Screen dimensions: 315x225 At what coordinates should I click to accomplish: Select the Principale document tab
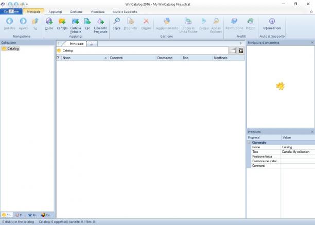(76, 44)
